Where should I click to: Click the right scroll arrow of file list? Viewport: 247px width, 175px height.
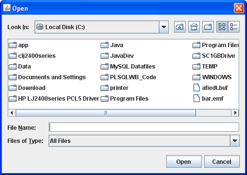click(x=235, y=113)
